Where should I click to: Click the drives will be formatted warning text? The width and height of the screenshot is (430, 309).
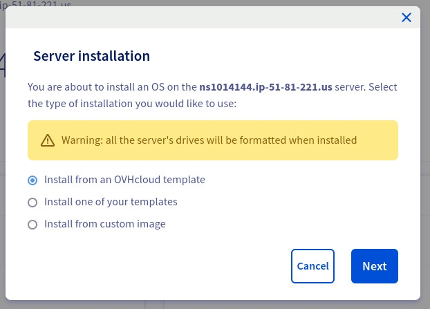[209, 140]
